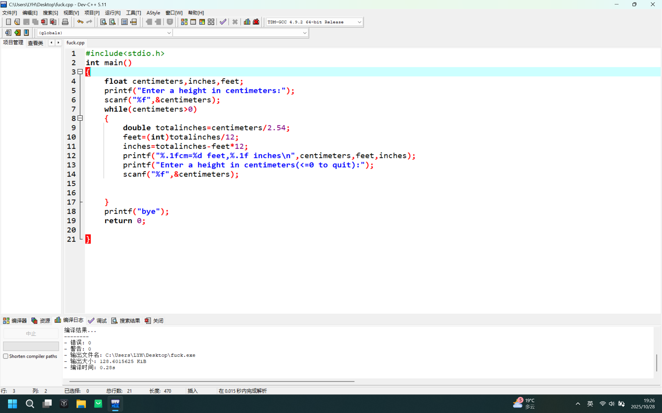This screenshot has height=413, width=662.
Task: Click the Compile & Run multicolor window icon
Action: [x=202, y=22]
